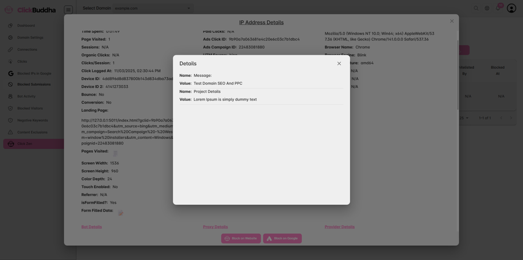Click the modal's vertical scrollbar
The width and height of the screenshot is (523, 260).
coord(458,75)
